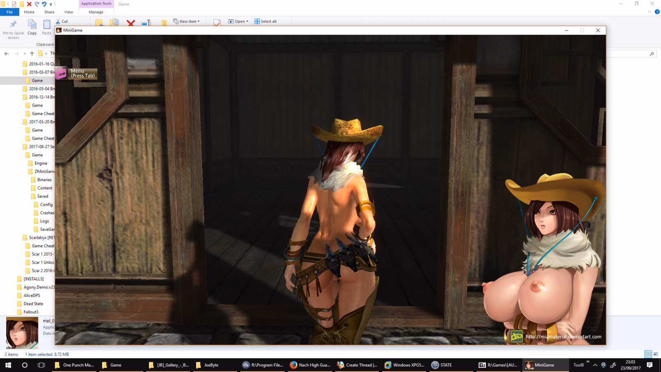Viewport: 661px width, 372px height.
Task: Switch to the View ribbon tab
Action: [x=69, y=12]
